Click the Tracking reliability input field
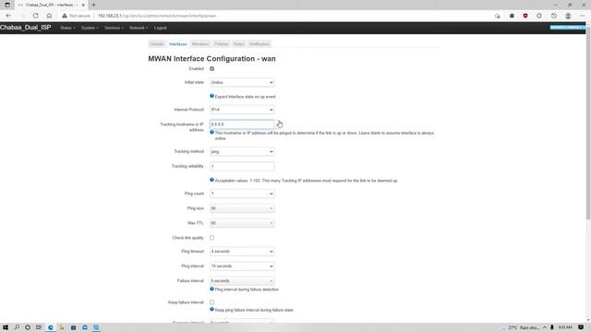Image resolution: width=591 pixels, height=332 pixels. pyautogui.click(x=242, y=166)
